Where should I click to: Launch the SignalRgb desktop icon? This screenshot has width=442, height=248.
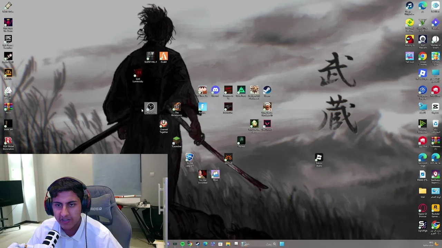[x=423, y=226]
